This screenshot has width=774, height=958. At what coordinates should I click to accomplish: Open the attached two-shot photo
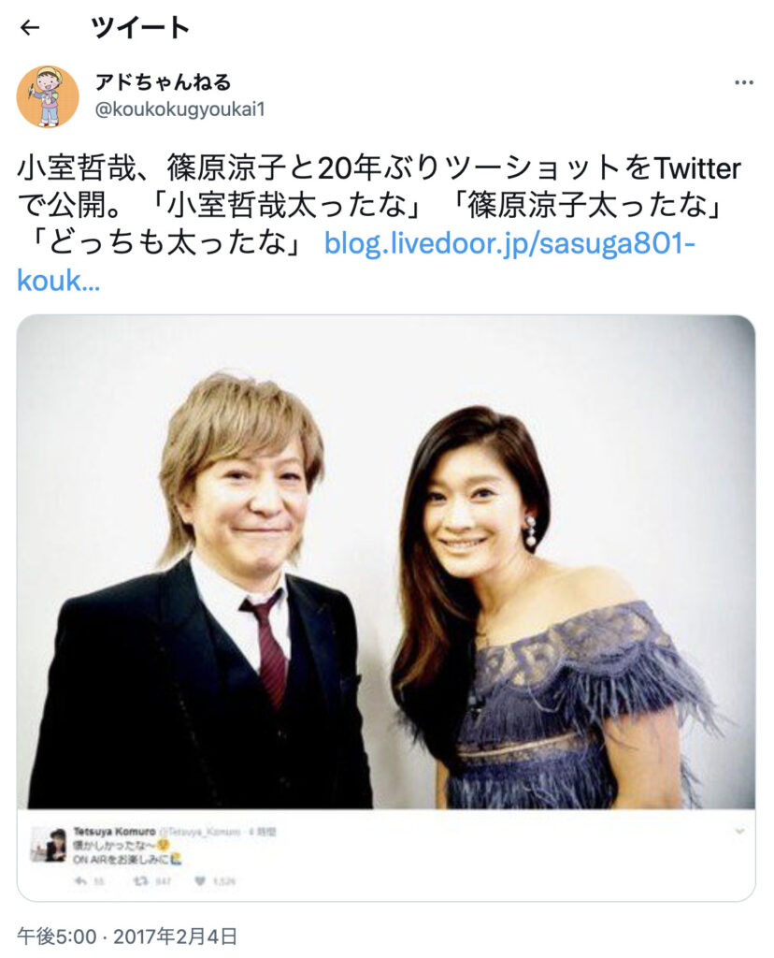[386, 562]
